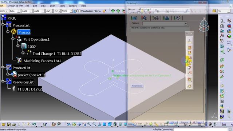This screenshot has height=131, width=233.
Task: Open the View menu
Action: [43, 6]
